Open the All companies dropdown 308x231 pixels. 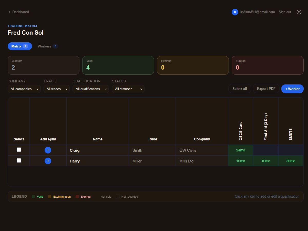(x=24, y=89)
